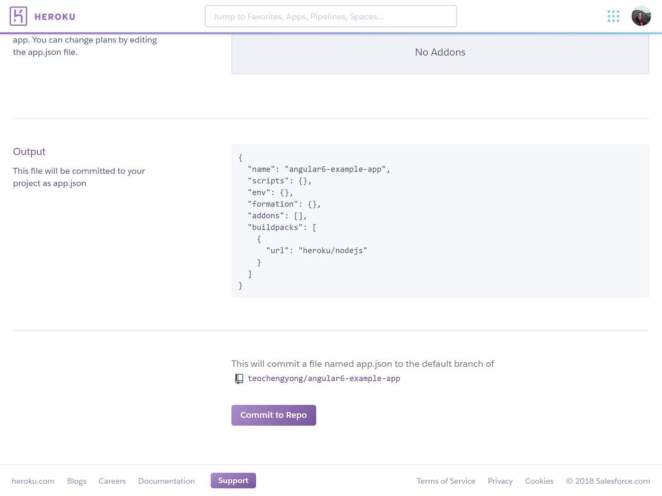Open the app switcher grid icon
Image resolution: width=662 pixels, height=496 pixels.
point(613,17)
